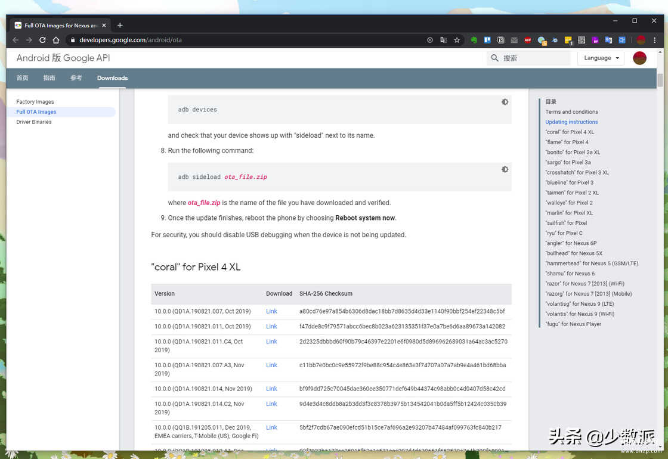
Task: Jump to "blueline" for Pixel 3
Action: pos(569,182)
